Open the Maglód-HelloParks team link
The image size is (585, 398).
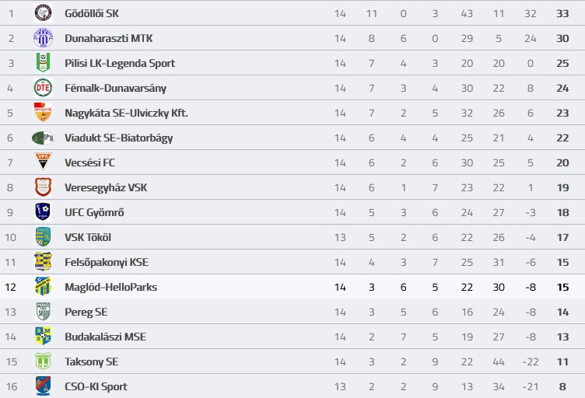pos(110,287)
